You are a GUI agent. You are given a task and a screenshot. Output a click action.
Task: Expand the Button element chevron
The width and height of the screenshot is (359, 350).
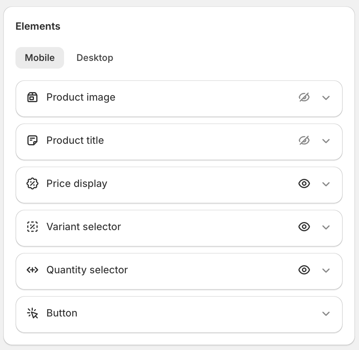(326, 314)
